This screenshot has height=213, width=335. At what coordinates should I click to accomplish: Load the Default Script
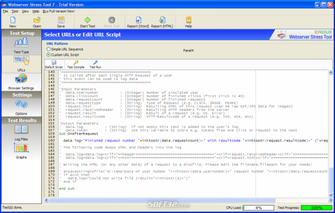point(54,64)
